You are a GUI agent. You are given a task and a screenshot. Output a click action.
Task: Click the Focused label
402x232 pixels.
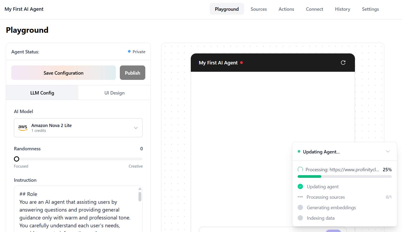coord(21,166)
